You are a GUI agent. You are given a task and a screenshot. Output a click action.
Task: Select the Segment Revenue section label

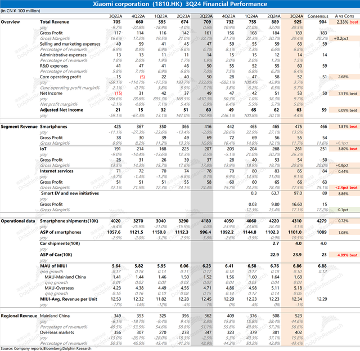(x=19, y=127)
